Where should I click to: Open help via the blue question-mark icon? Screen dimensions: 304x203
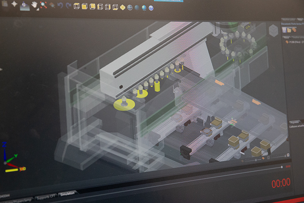pos(151,8)
